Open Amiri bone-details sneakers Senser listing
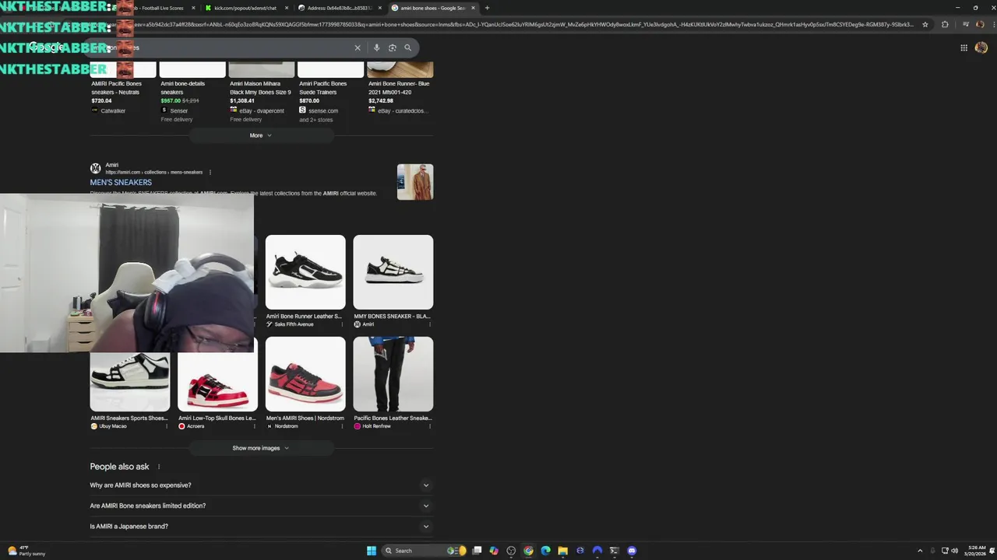Viewport: 997px width, 560px height. tap(192, 92)
